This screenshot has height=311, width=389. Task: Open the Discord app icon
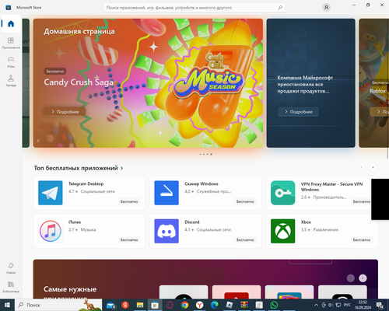point(166,231)
